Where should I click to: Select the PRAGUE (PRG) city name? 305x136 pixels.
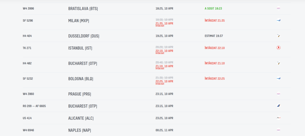click(x=80, y=94)
